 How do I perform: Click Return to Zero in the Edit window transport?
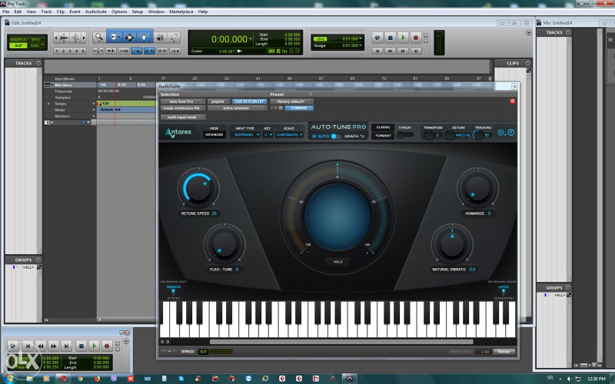(377, 51)
